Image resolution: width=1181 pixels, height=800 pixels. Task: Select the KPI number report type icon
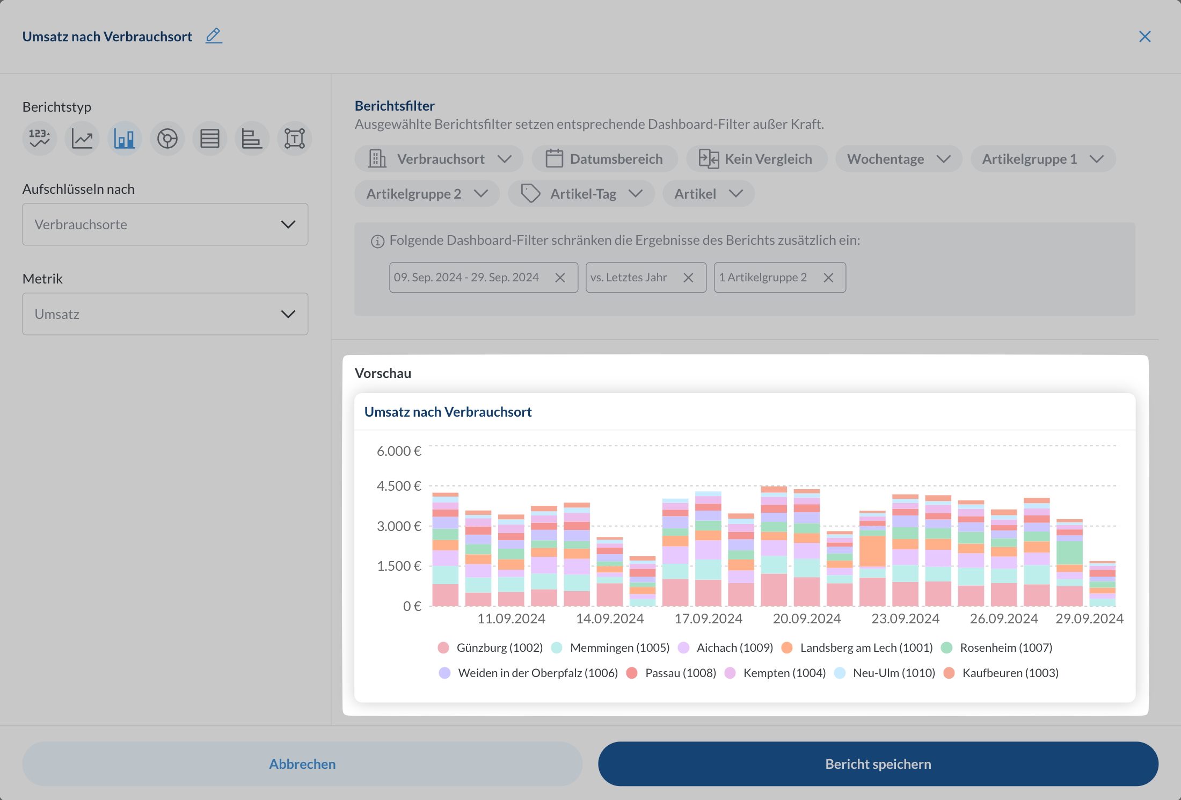(39, 139)
